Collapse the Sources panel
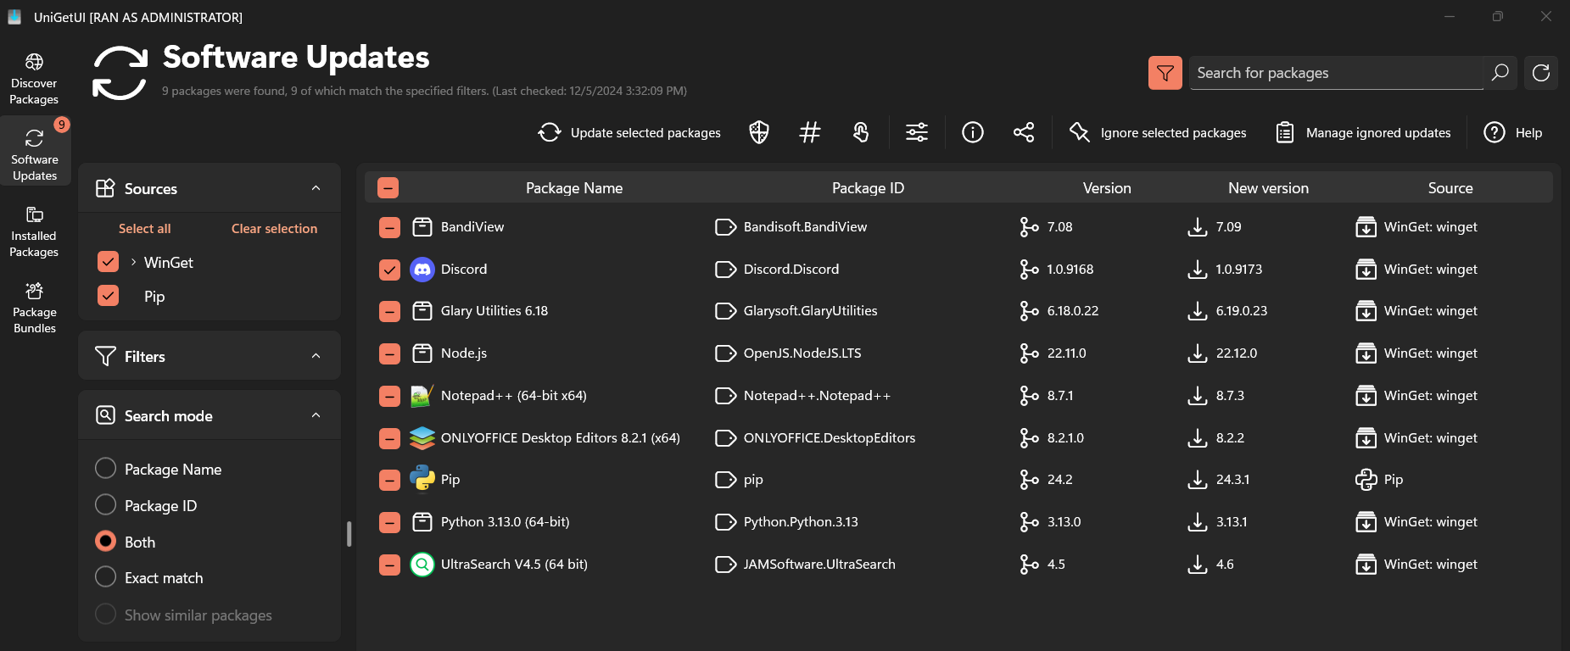 (316, 188)
